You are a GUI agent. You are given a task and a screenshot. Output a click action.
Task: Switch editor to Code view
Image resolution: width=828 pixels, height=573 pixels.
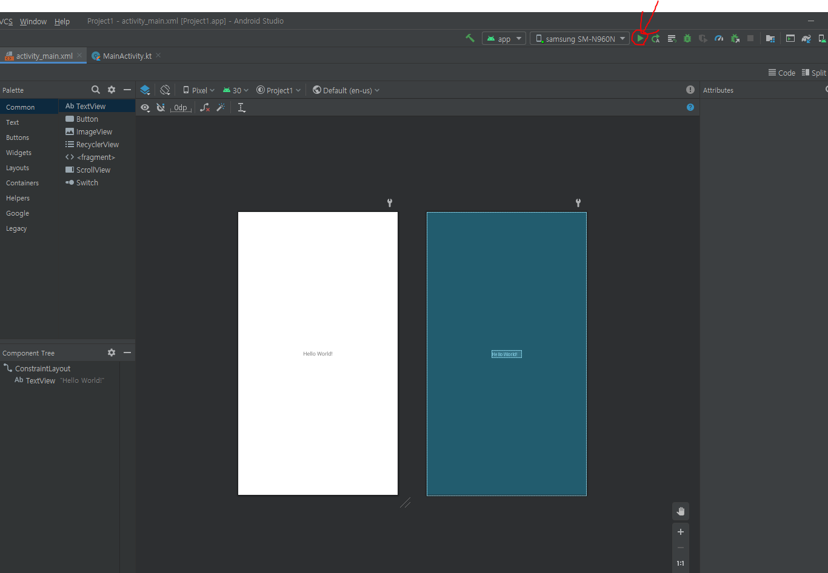tap(782, 73)
